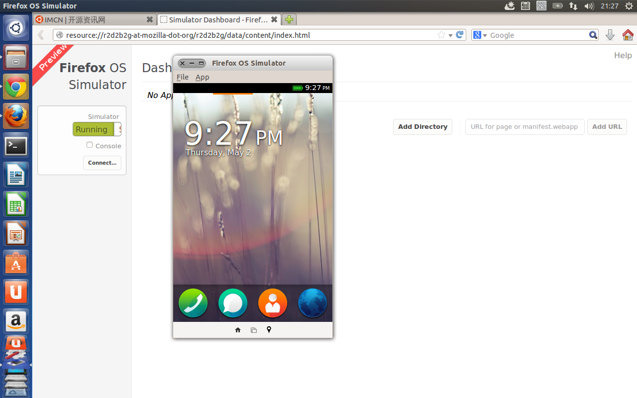Click the address bar URL
This screenshot has width=637, height=398.
(x=188, y=35)
